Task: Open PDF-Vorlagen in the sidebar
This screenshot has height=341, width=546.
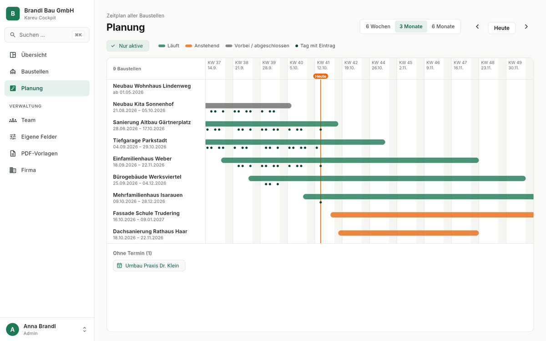Action: click(47, 154)
